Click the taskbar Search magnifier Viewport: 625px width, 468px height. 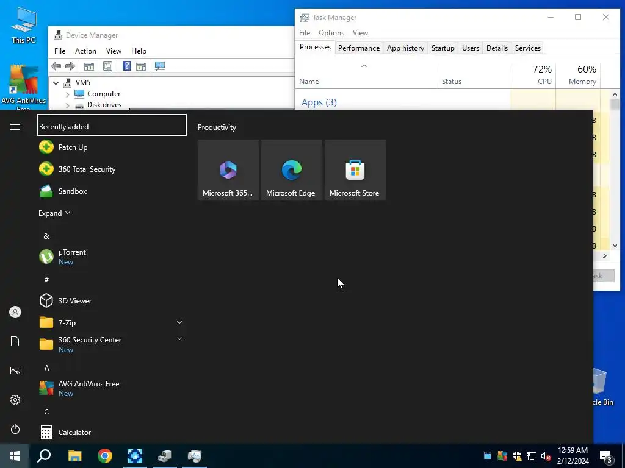tap(44, 456)
